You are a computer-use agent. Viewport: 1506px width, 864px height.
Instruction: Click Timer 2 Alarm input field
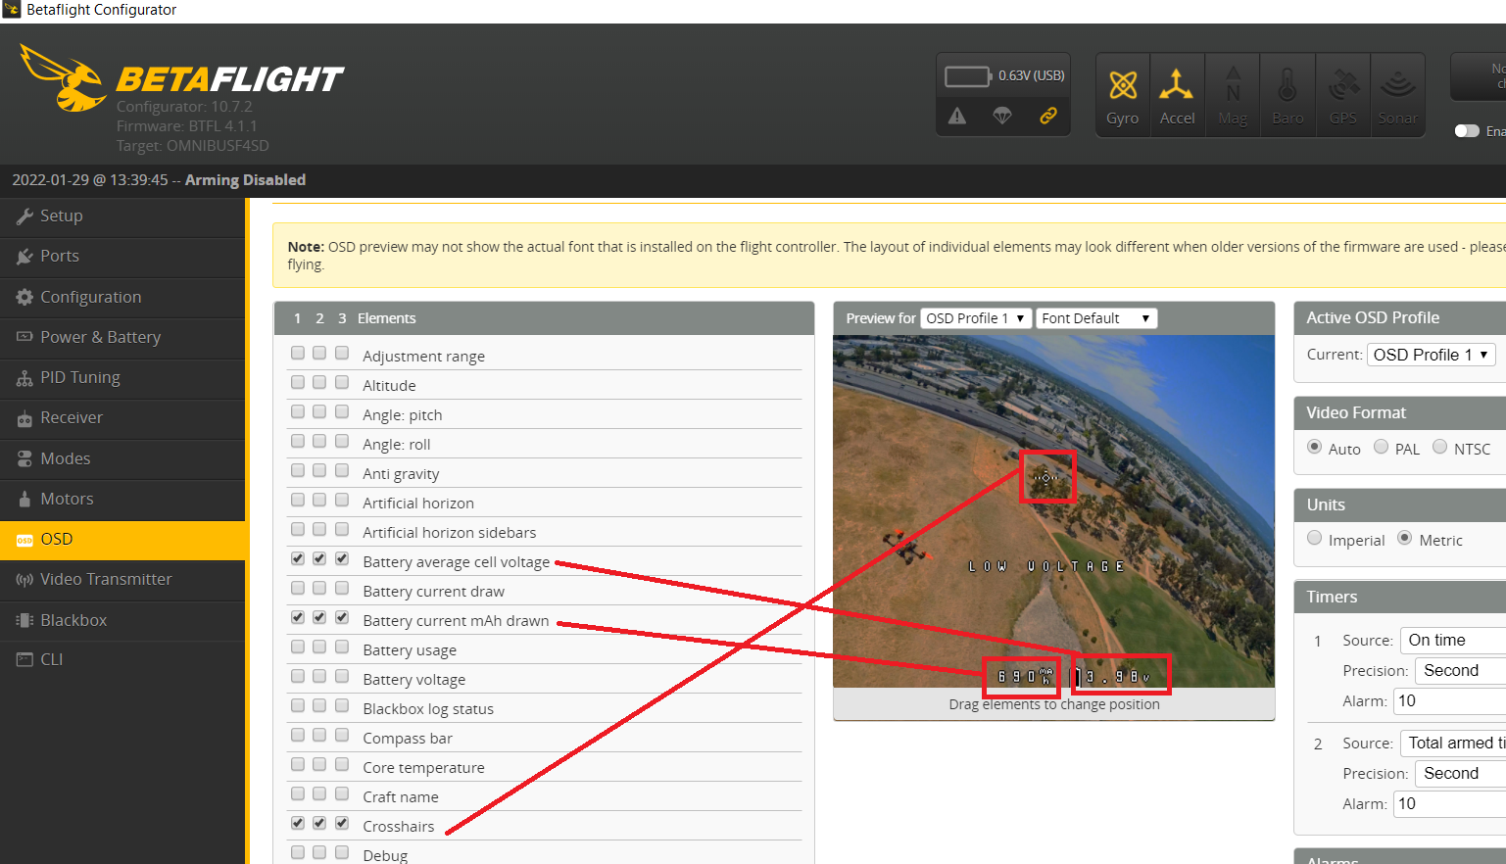[x=1450, y=803]
